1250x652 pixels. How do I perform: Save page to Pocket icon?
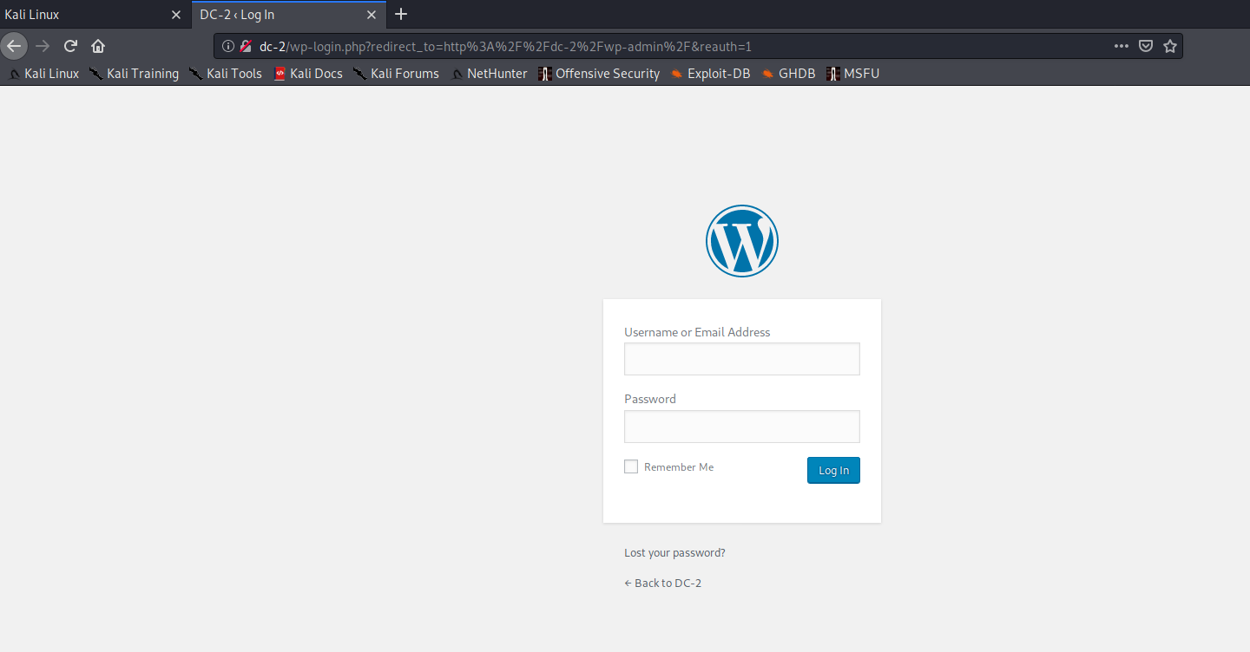(x=1146, y=46)
